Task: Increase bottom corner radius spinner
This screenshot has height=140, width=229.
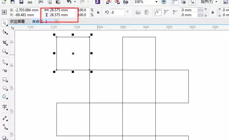Action: click(x=202, y=15)
